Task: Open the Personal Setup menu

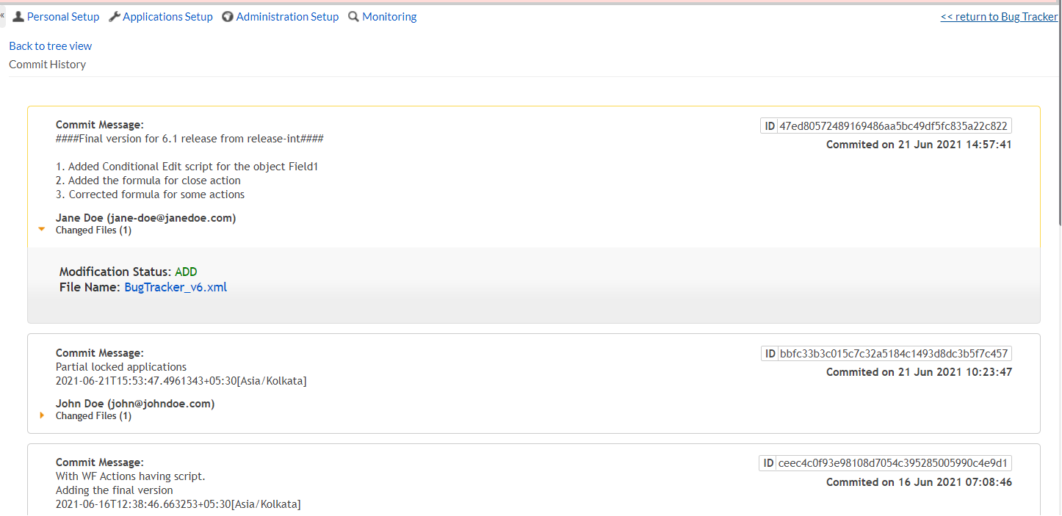Action: click(63, 16)
